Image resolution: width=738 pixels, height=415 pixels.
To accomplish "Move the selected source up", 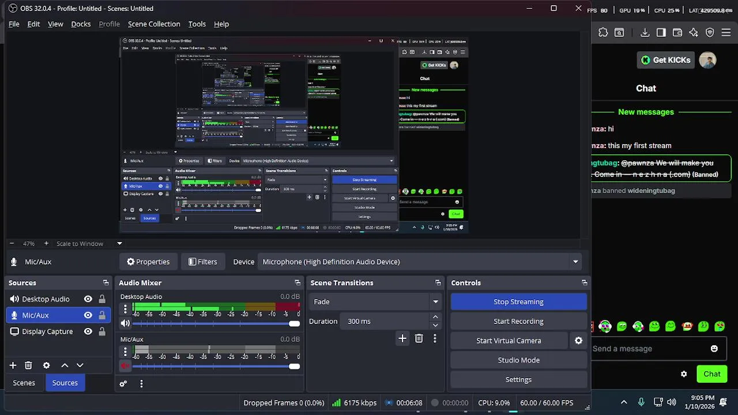I will pos(65,365).
